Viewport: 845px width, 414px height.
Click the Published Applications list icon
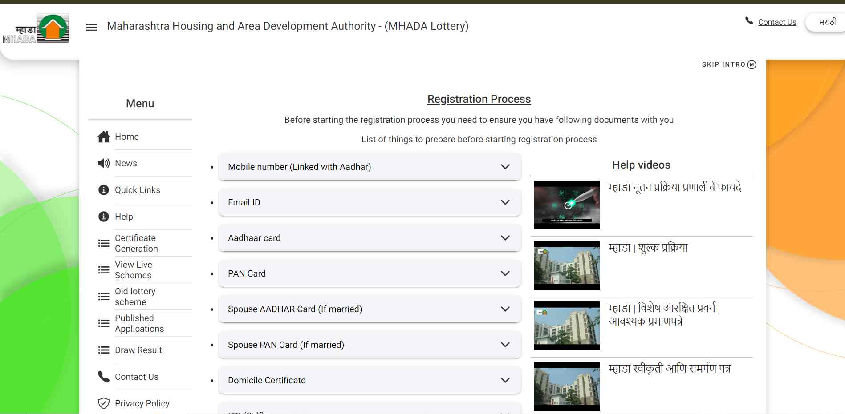coord(104,323)
